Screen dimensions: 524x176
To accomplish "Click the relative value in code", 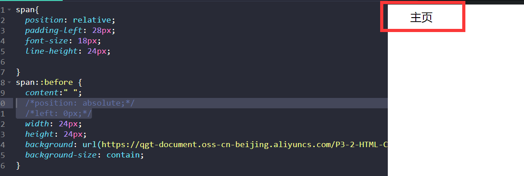I will [92, 20].
